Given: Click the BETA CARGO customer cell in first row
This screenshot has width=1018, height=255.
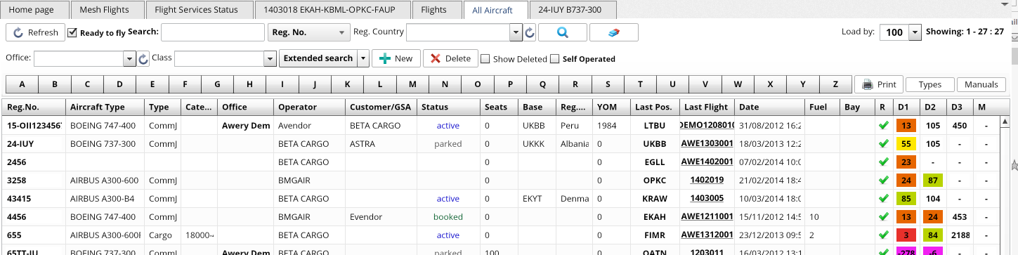Looking at the screenshot, I should pos(381,125).
